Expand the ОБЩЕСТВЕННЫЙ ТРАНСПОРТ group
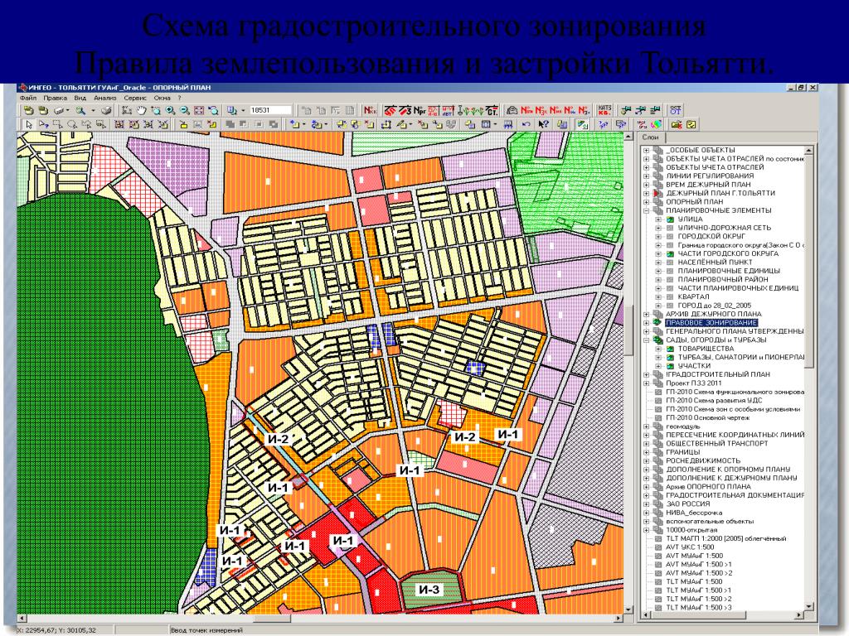This screenshot has width=849, height=636. point(647,444)
